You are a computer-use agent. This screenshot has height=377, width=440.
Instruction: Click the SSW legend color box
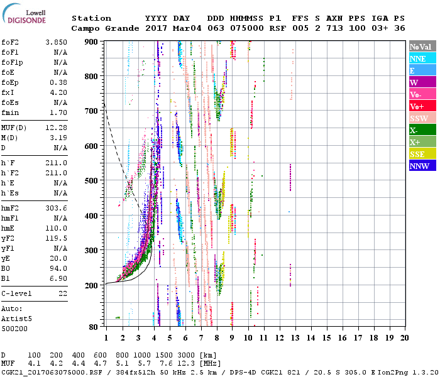pyautogui.click(x=421, y=118)
